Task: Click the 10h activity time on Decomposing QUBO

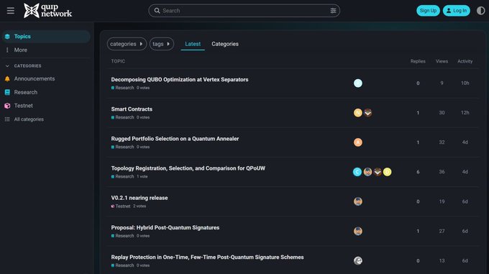Action: (x=465, y=83)
